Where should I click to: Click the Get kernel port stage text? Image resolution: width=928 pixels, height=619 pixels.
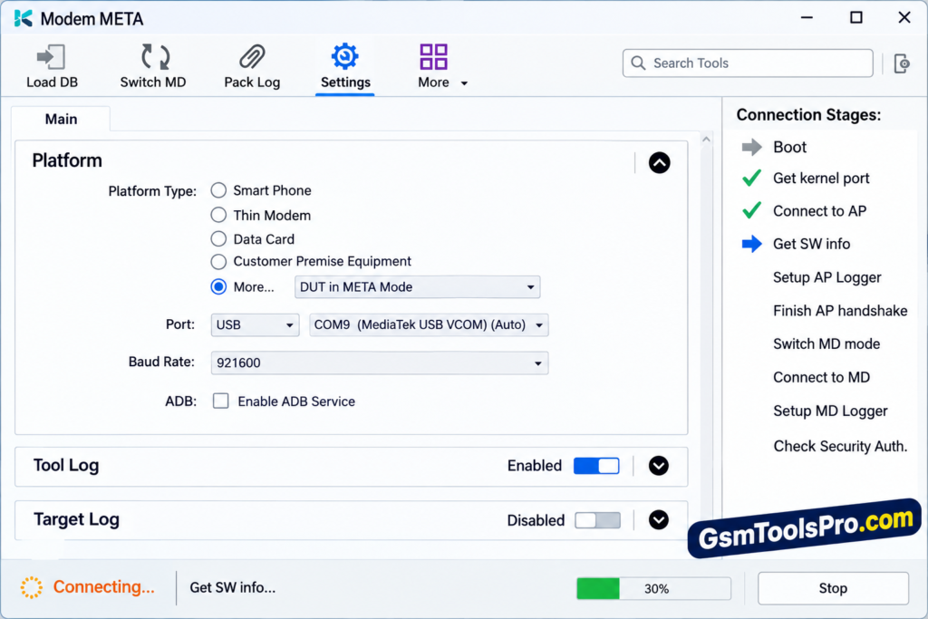pos(821,179)
